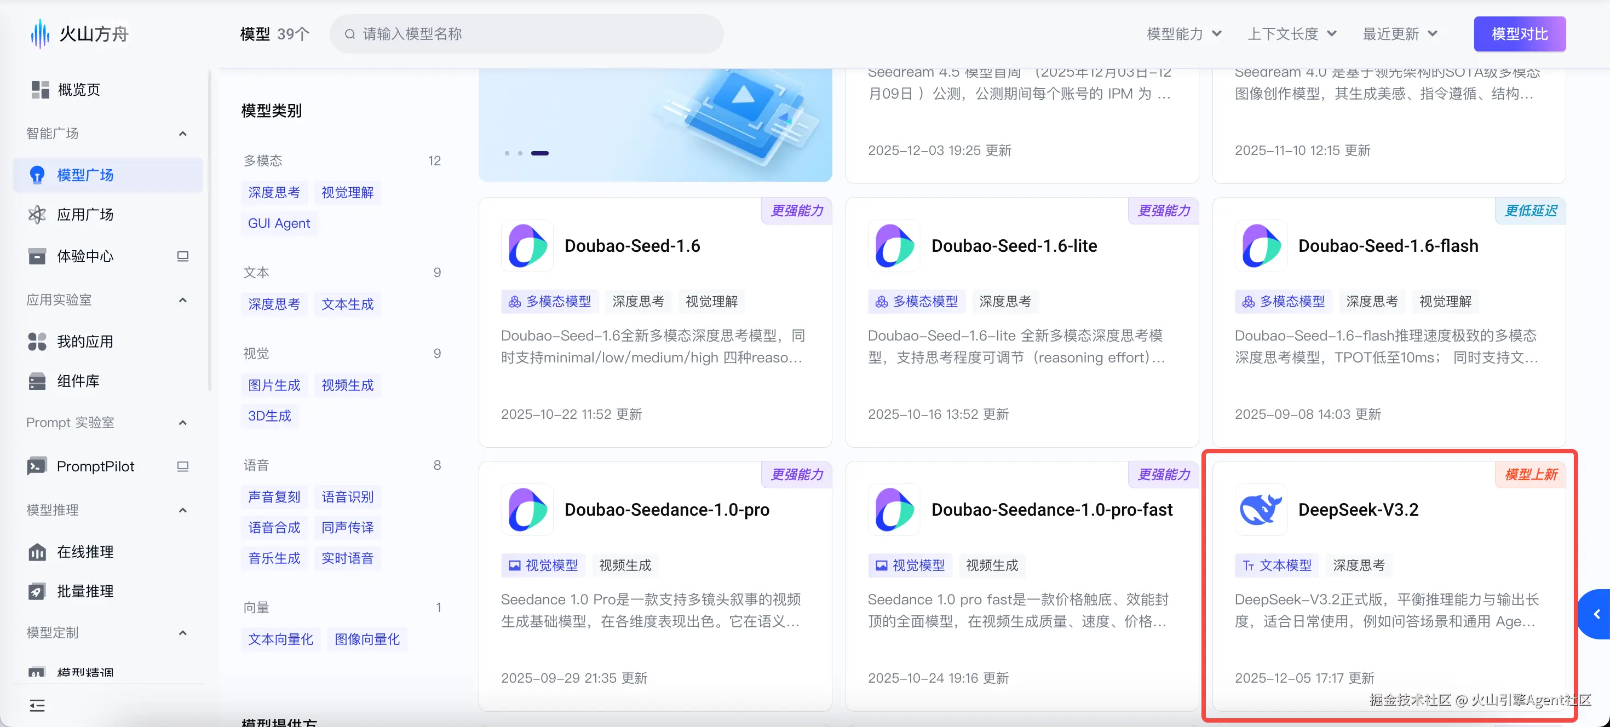Viewport: 1610px width, 727px height.
Task: Focus the model name search field
Action: [x=526, y=34]
